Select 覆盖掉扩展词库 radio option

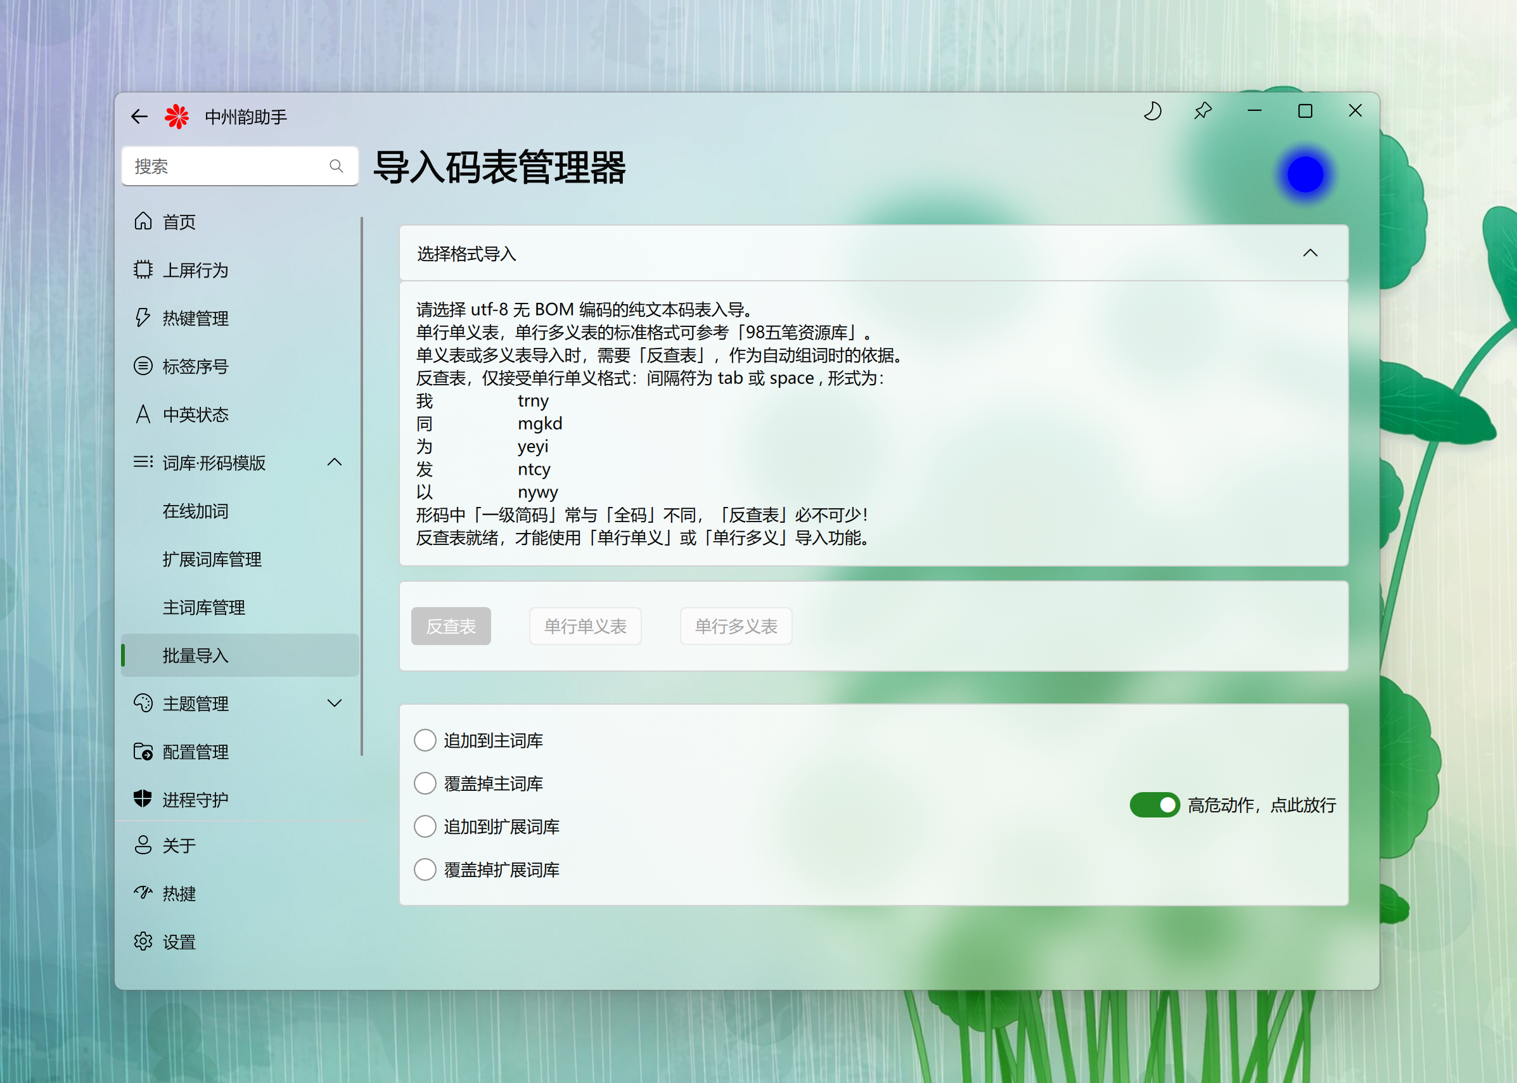(425, 869)
